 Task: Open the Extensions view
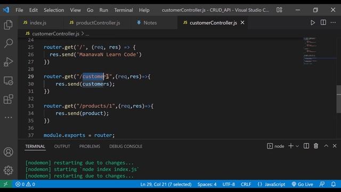pyautogui.click(x=9, y=99)
